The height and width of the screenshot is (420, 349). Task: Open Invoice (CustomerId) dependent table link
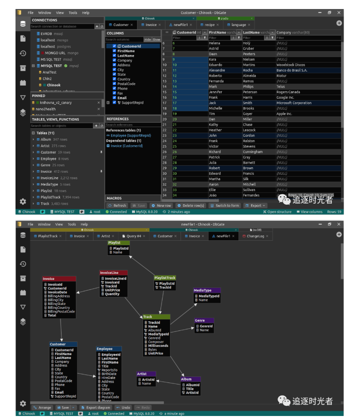click(126, 146)
